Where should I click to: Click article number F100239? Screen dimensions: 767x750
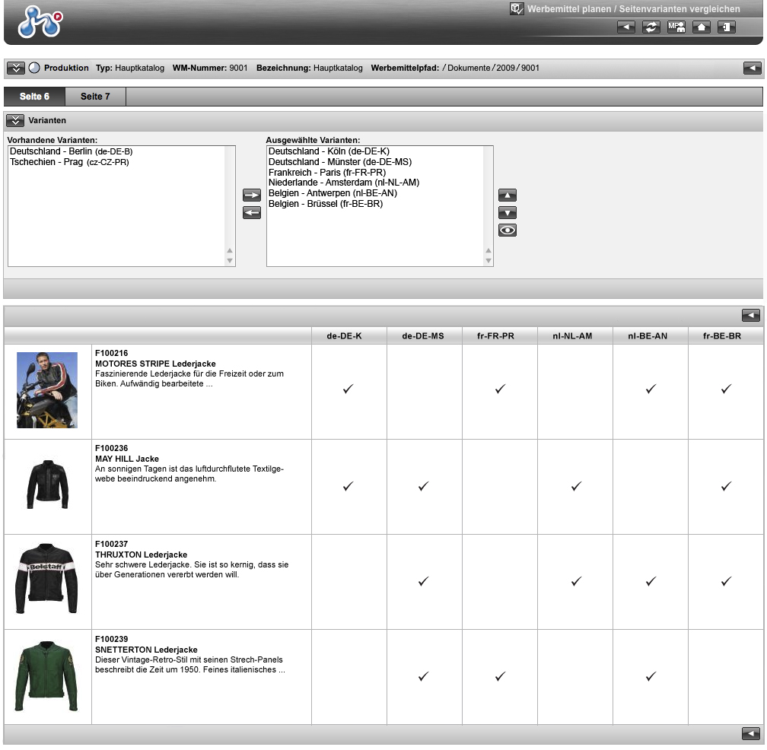tap(112, 639)
